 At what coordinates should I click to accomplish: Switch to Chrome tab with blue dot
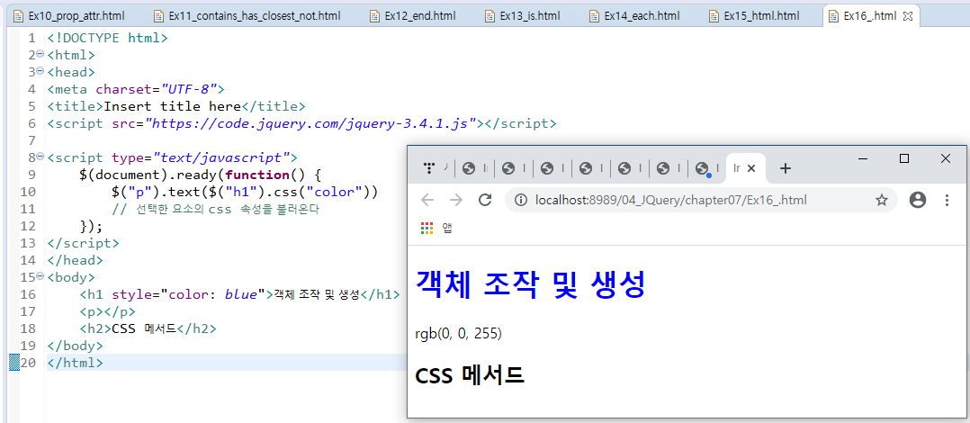click(702, 169)
